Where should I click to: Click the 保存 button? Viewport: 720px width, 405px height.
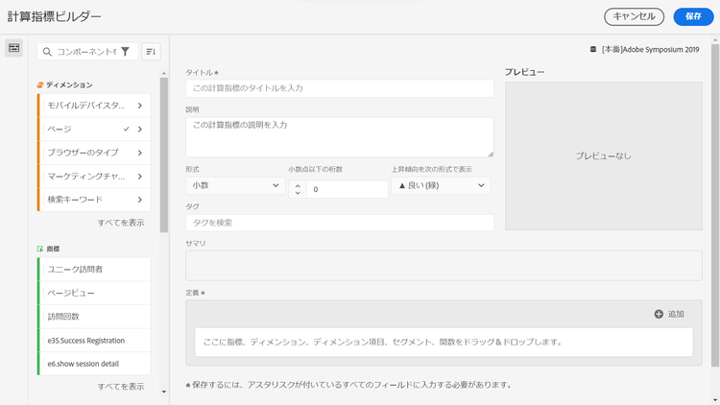tap(693, 16)
